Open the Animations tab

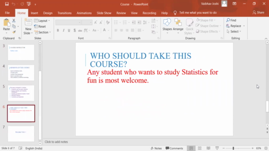pos(84,13)
